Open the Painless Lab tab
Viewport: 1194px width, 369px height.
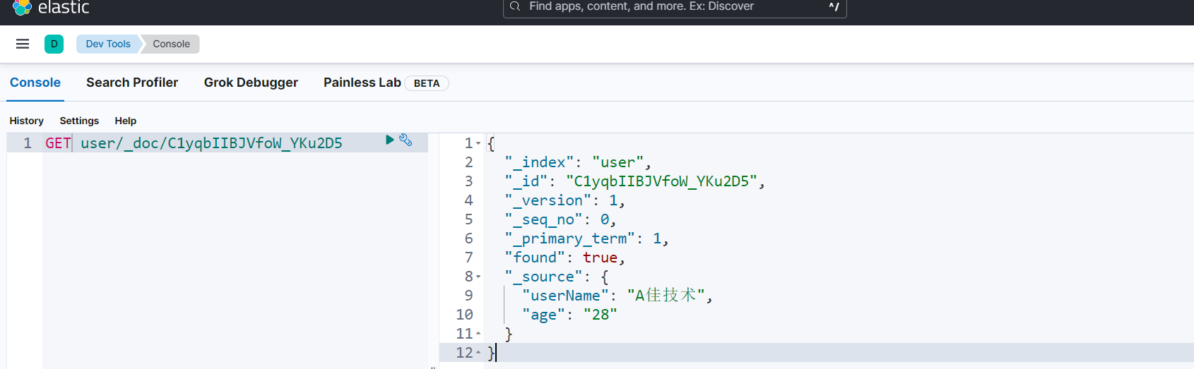tap(362, 83)
